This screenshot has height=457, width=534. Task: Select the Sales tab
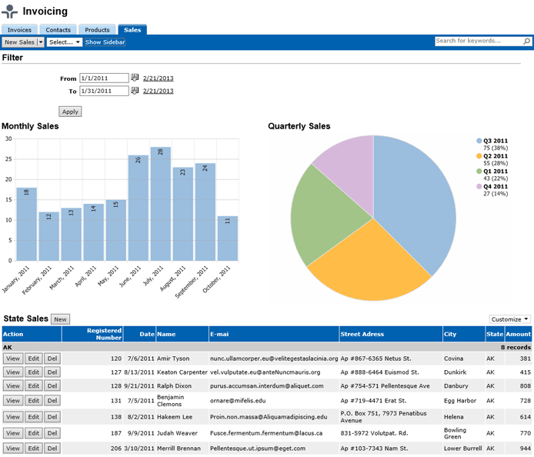[132, 30]
